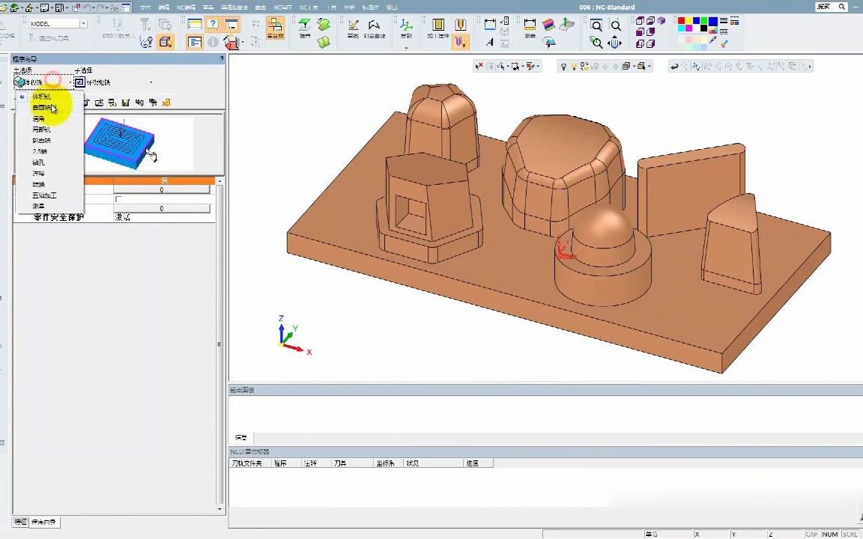Click the help question mark panel icon
The height and width of the screenshot is (539, 863).
(x=213, y=25)
